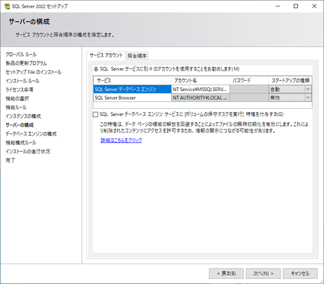324x284 pixels.
Task: Click the NT Service account name field
Action: [200, 89]
